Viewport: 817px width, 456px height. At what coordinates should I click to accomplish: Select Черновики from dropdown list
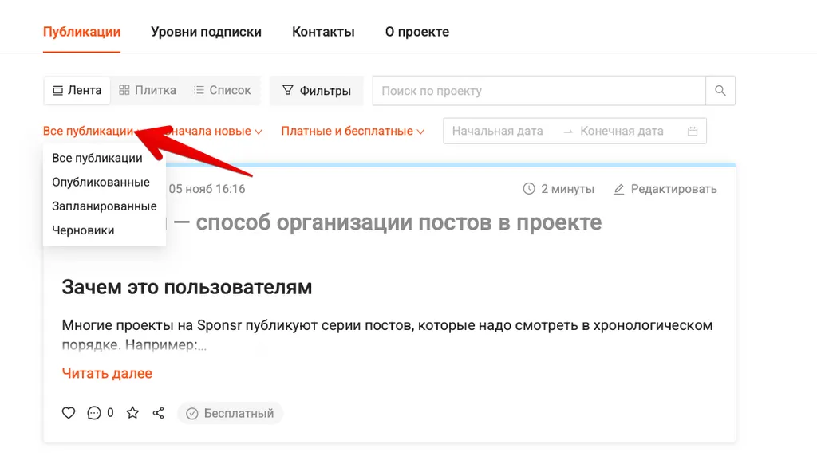(x=83, y=230)
